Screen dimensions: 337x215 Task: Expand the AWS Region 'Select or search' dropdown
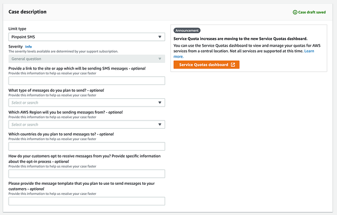click(x=82, y=125)
